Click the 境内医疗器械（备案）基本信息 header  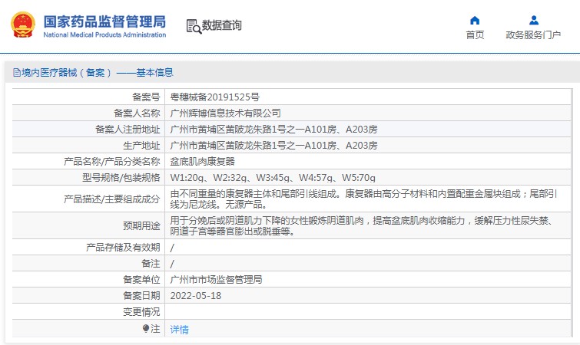click(x=97, y=72)
